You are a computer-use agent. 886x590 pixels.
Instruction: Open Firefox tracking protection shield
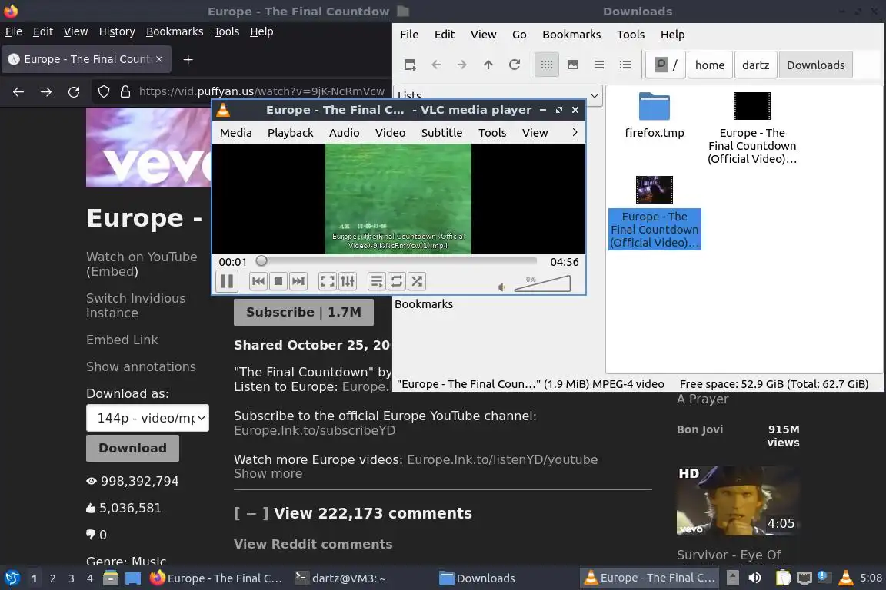pyautogui.click(x=103, y=91)
